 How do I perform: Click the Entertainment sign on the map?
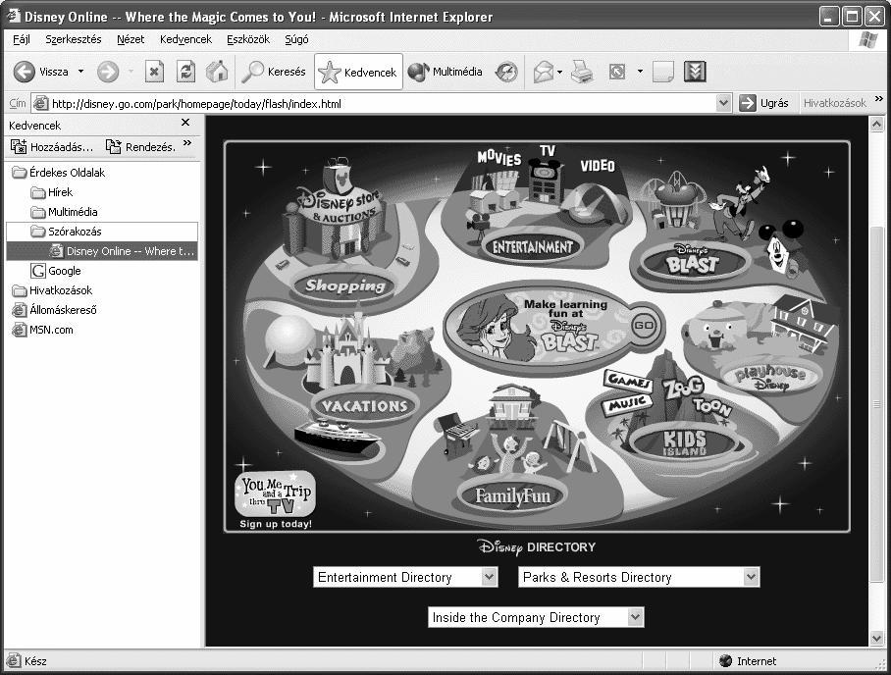click(x=533, y=246)
